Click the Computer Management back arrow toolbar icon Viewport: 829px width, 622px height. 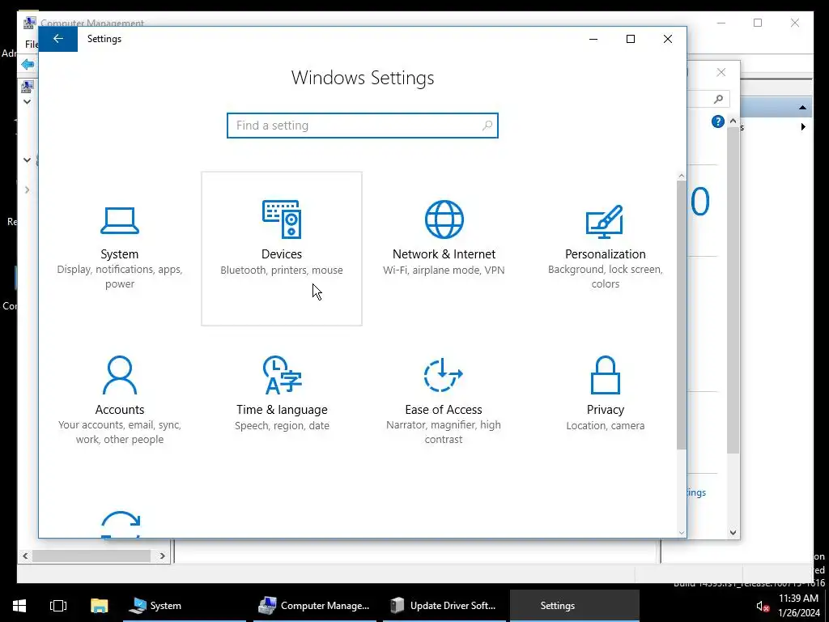[x=28, y=65]
